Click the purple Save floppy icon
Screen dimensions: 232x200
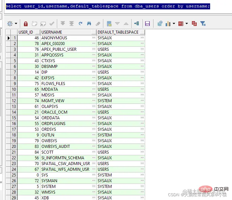(x=147, y=24)
